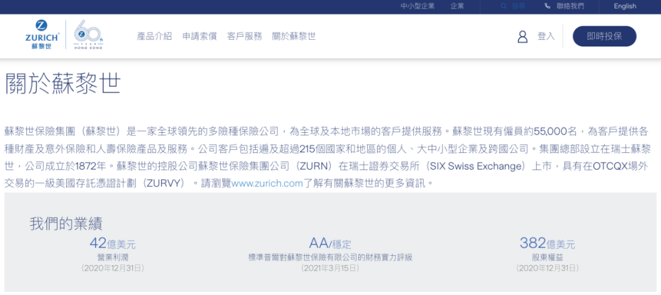Click the 登入 login link
The image size is (661, 295).
pyautogui.click(x=545, y=36)
